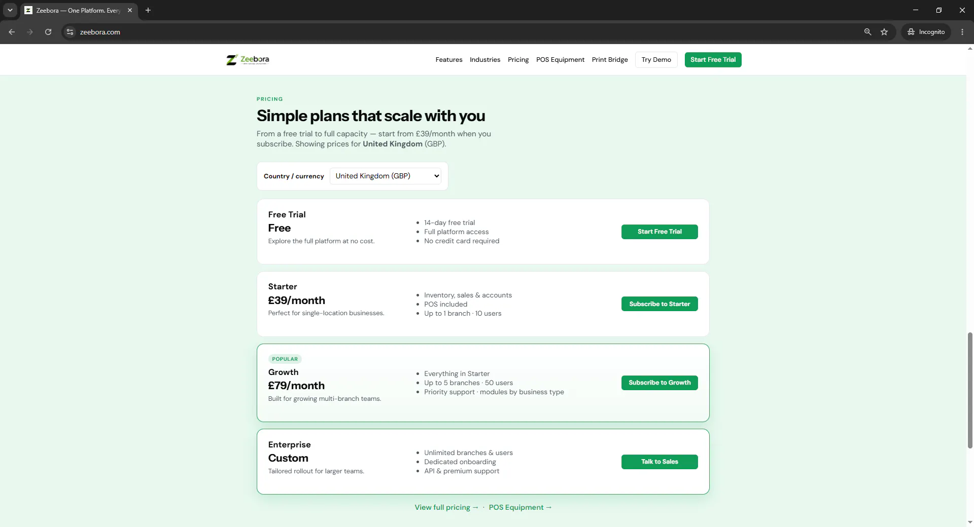Follow the View full pricing link
The height and width of the screenshot is (527, 974).
tap(446, 507)
